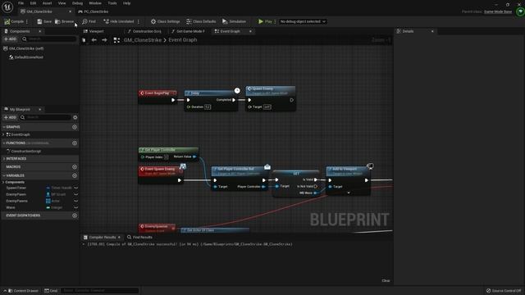The image size is (525, 295).
Task: Open the Help menu
Action: pyautogui.click(x=126, y=3)
